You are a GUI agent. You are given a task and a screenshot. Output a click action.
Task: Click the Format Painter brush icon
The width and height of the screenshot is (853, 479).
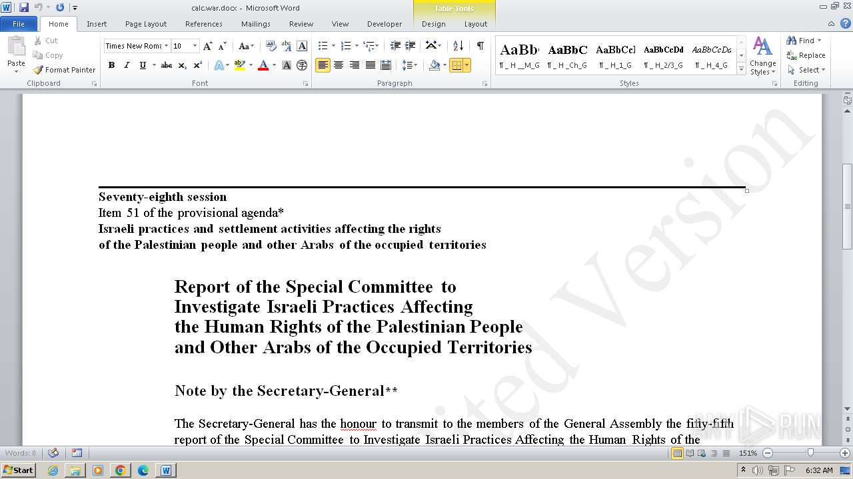tap(38, 70)
